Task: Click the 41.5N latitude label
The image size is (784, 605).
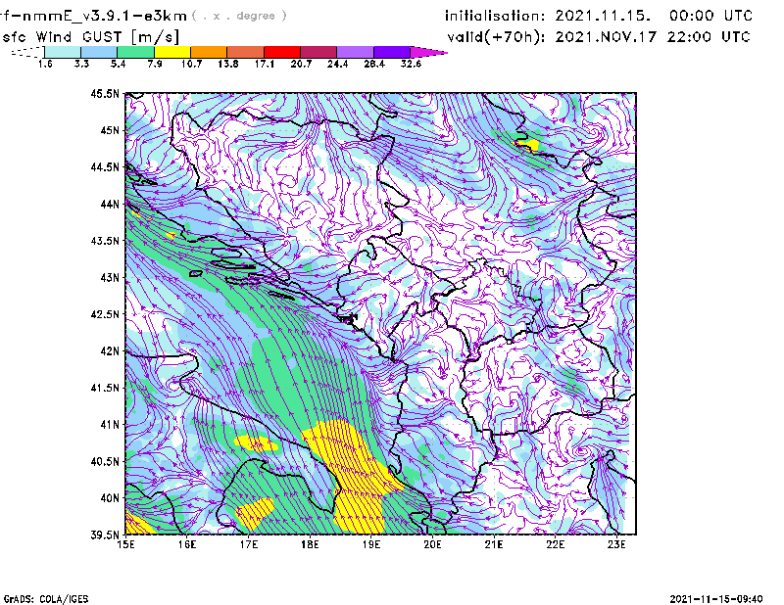Action: 105,388
